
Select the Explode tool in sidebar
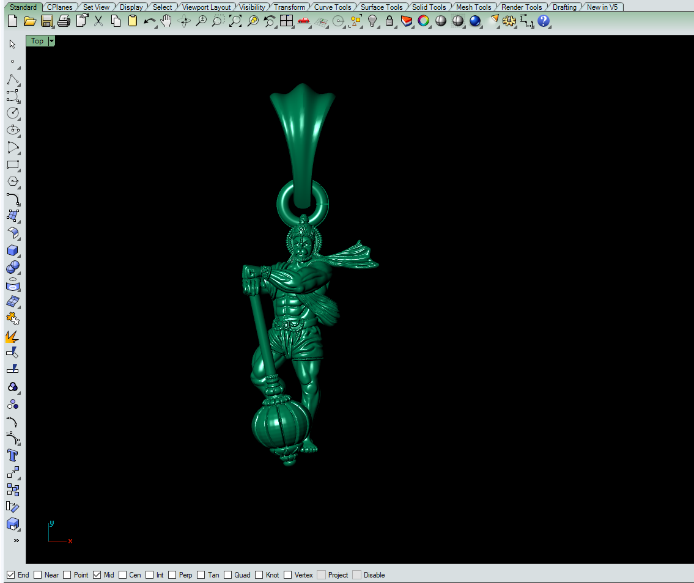click(12, 337)
